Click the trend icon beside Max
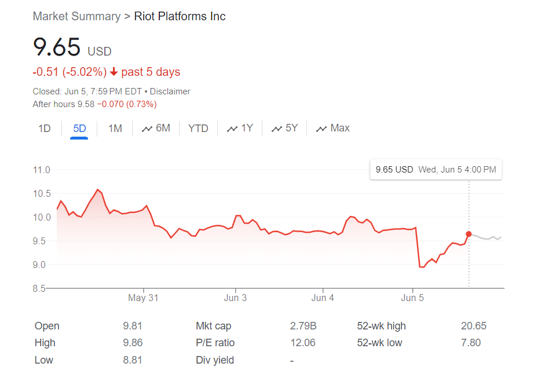The height and width of the screenshot is (374, 541). click(321, 129)
